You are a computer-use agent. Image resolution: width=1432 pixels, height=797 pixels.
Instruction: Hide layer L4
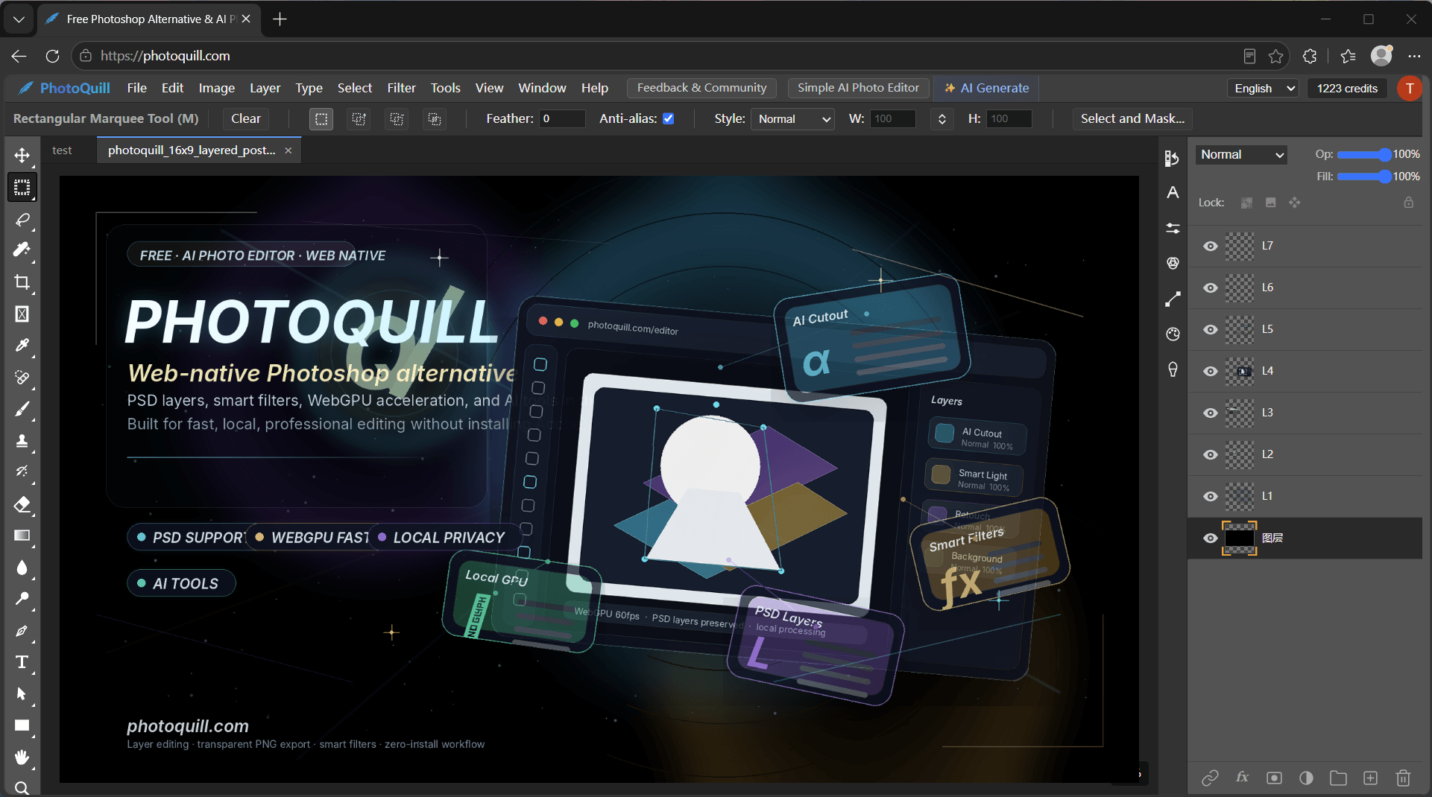click(x=1211, y=371)
